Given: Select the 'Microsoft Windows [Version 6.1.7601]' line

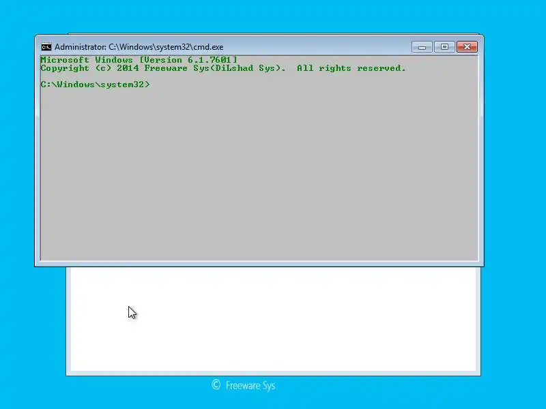Looking at the screenshot, I should click(139, 60).
